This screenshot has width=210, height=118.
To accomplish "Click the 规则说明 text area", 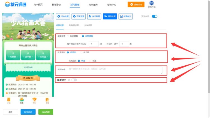I will point(115,70).
